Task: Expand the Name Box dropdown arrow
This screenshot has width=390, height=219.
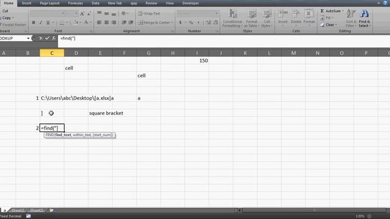Action: tap(28, 38)
